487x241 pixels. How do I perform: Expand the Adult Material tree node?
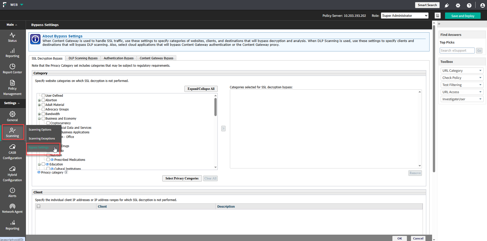[x=39, y=105]
